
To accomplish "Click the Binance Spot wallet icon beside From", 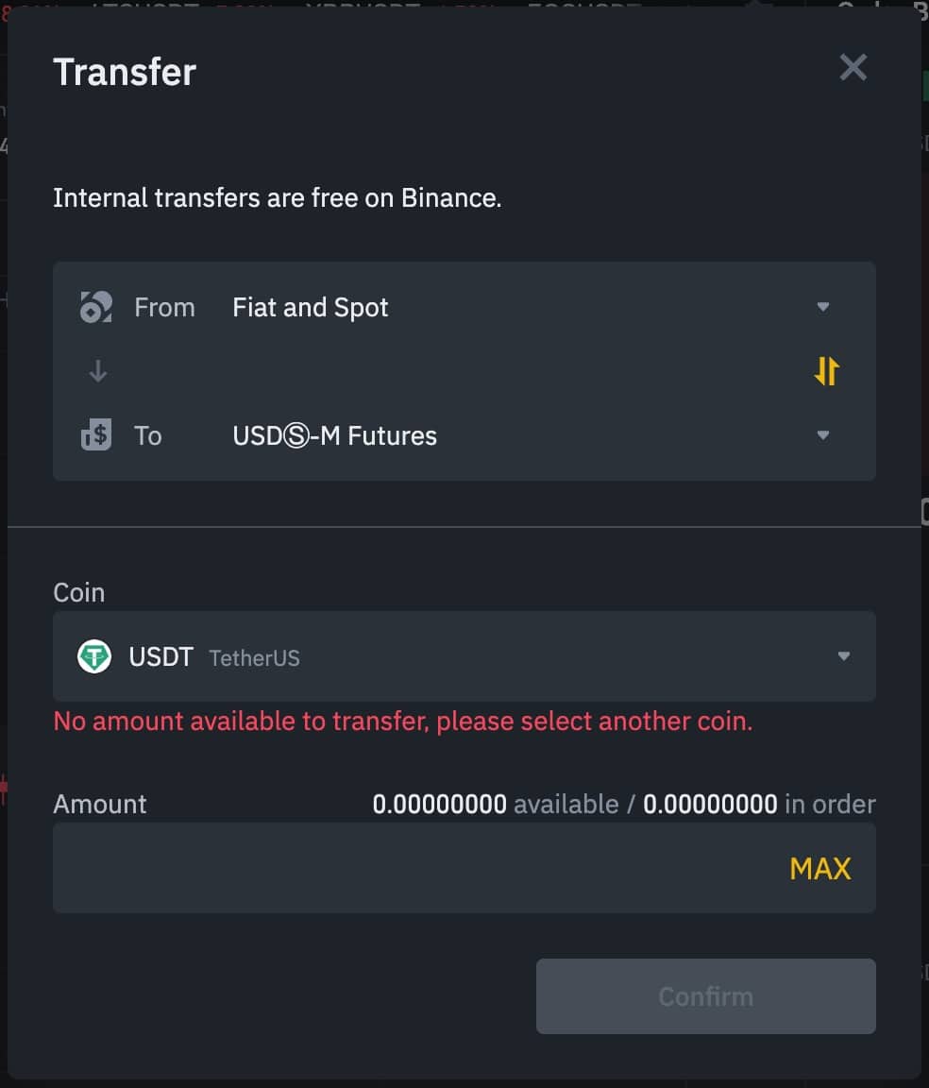I will 95,307.
